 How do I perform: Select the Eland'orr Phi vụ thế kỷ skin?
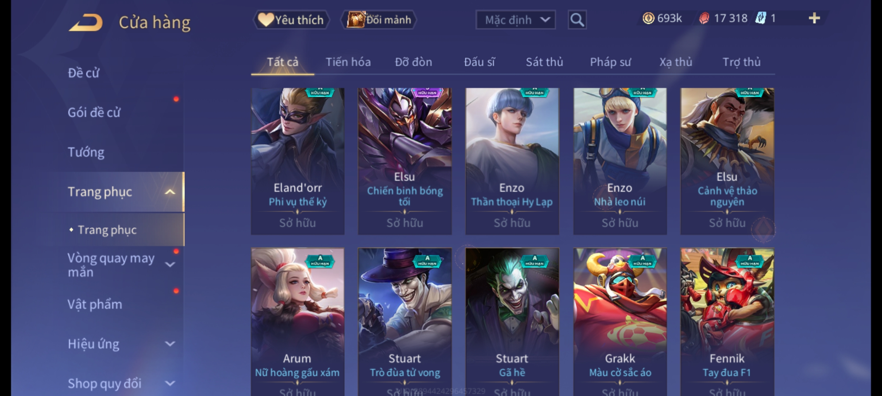(298, 161)
